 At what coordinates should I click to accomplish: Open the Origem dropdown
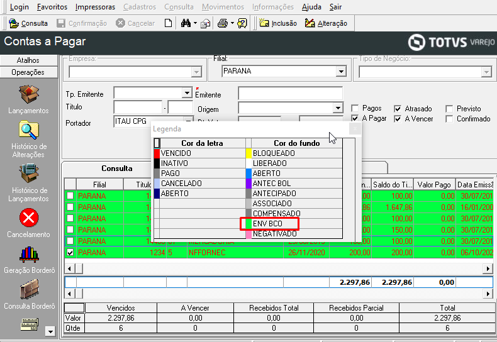coord(338,108)
